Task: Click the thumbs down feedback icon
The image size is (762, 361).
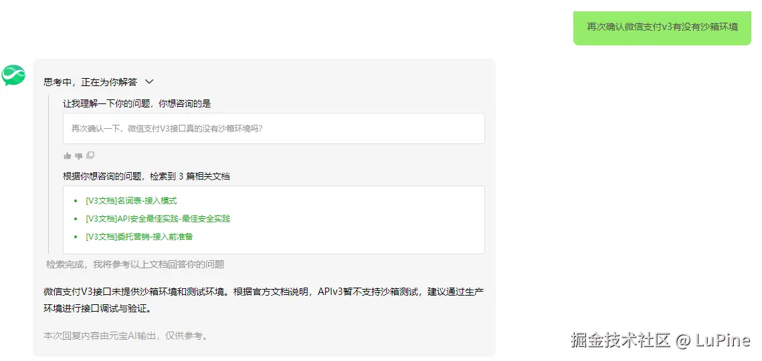Action: [x=79, y=156]
